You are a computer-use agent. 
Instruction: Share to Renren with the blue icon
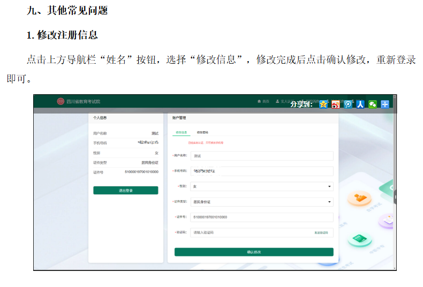(x=360, y=104)
